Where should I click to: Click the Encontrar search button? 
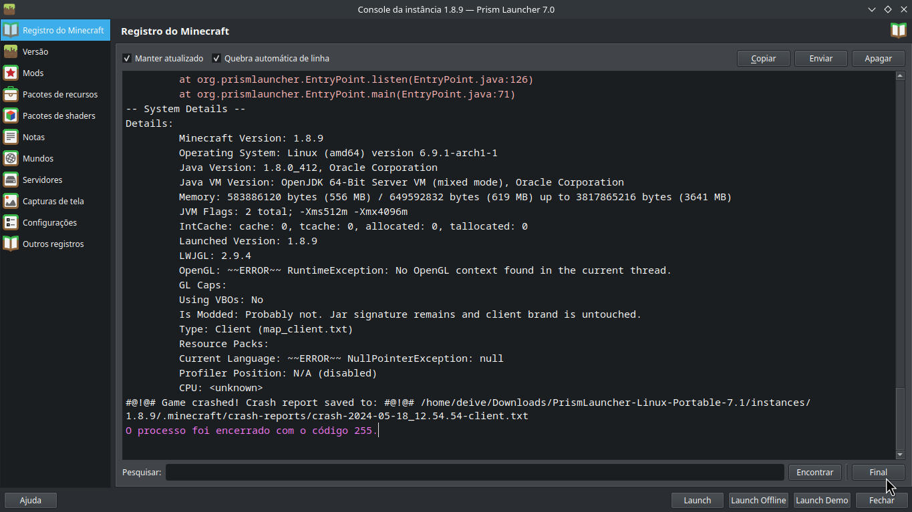(814, 473)
